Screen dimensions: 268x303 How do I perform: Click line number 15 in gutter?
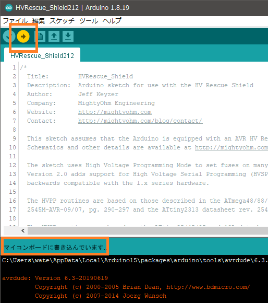pos(13,192)
